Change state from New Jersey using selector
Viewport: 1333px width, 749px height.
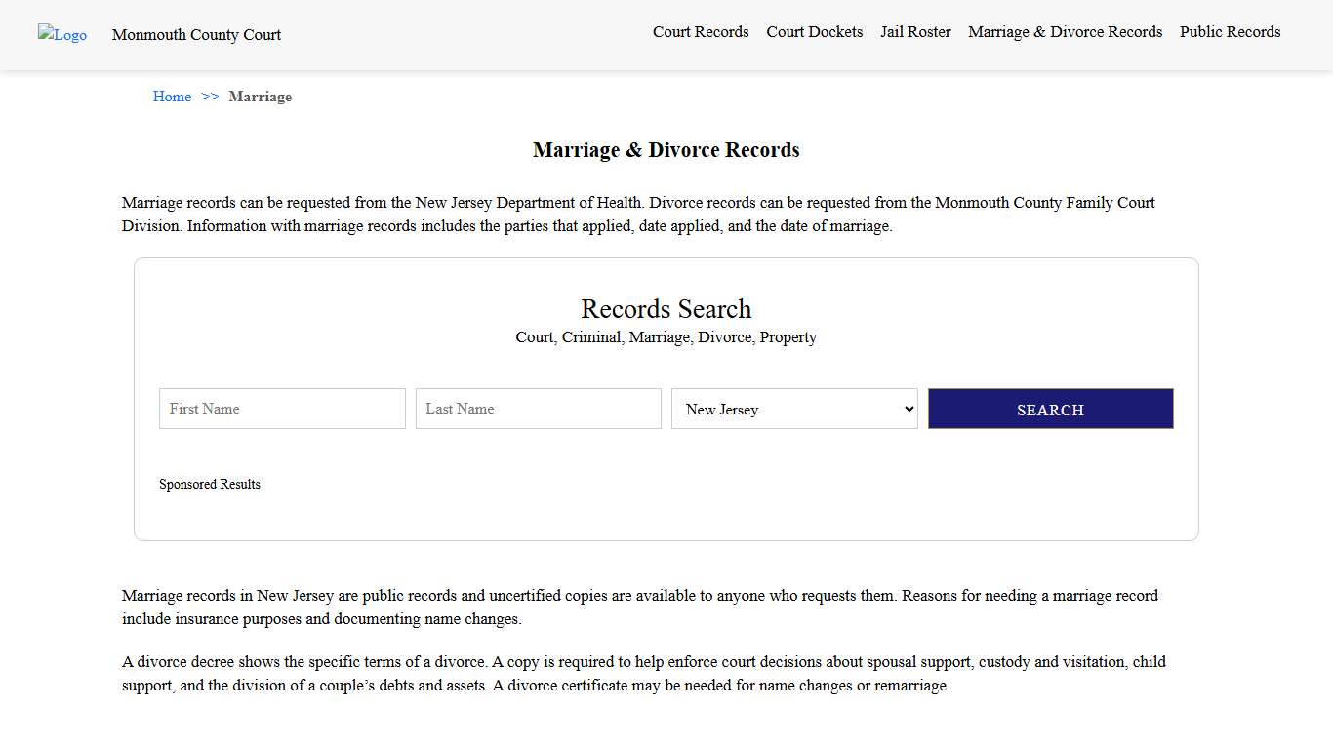pos(794,409)
